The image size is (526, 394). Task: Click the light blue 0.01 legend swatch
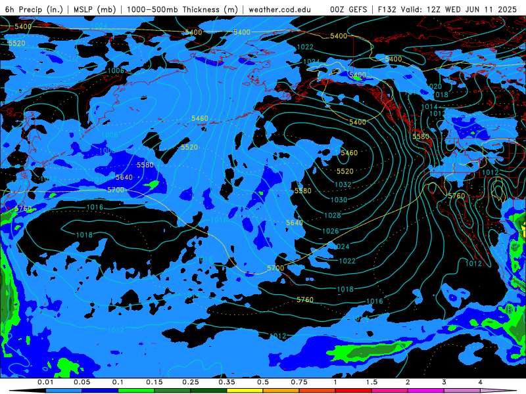(x=63, y=391)
